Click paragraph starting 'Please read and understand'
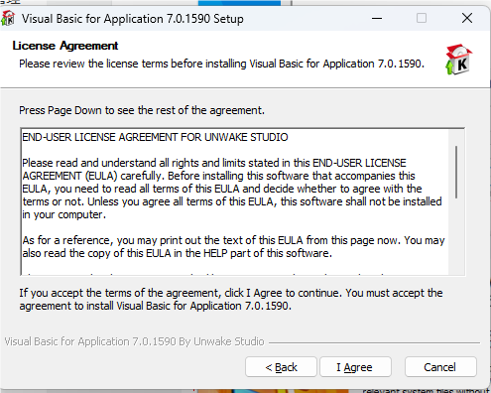 (232, 189)
